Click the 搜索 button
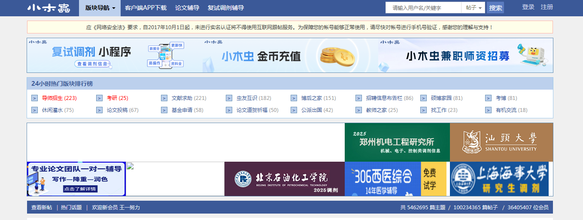The height and width of the screenshot is (220, 583). 495,8
